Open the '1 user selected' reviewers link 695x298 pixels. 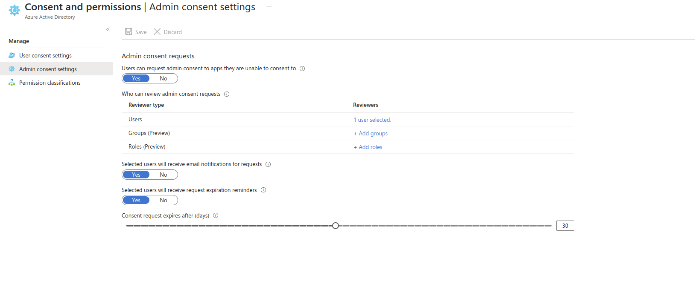point(372,120)
